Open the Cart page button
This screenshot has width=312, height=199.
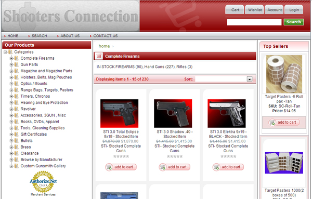pyautogui.click(x=235, y=9)
